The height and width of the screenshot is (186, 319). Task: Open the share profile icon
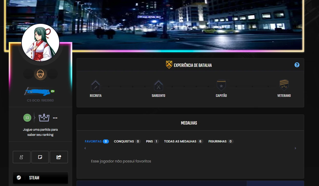point(59,157)
